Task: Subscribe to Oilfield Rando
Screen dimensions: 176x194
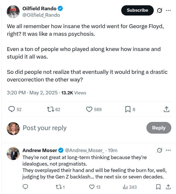Action: [137, 10]
